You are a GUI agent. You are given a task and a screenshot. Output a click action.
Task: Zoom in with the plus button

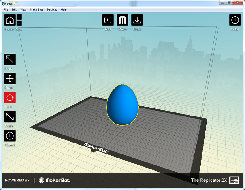point(19,17)
